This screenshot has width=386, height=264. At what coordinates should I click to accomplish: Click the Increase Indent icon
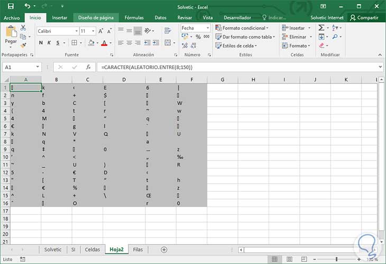[x=156, y=43]
